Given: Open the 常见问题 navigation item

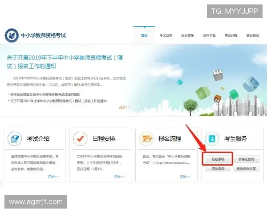Looking at the screenshot, I should click(x=231, y=35).
